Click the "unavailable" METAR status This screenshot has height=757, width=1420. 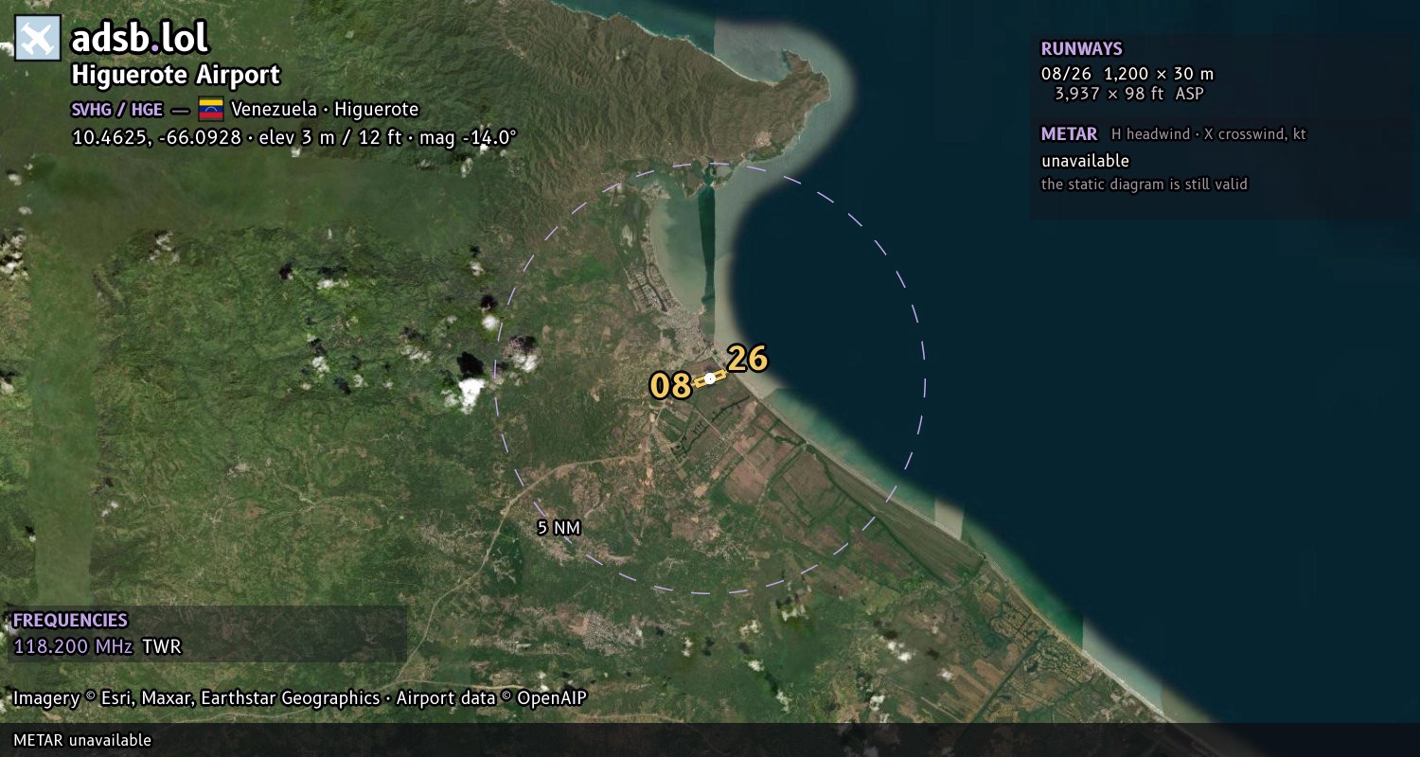tap(1086, 161)
